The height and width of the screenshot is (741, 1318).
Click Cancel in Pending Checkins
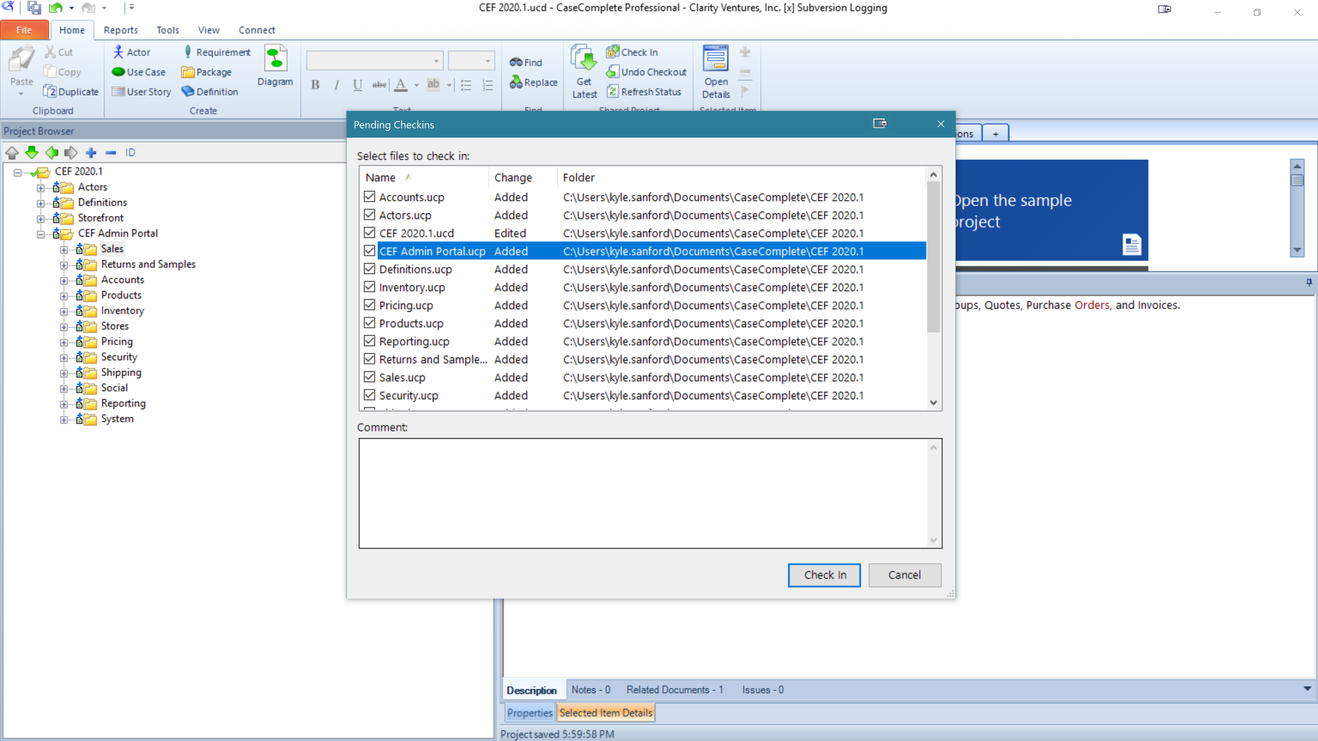tap(905, 575)
